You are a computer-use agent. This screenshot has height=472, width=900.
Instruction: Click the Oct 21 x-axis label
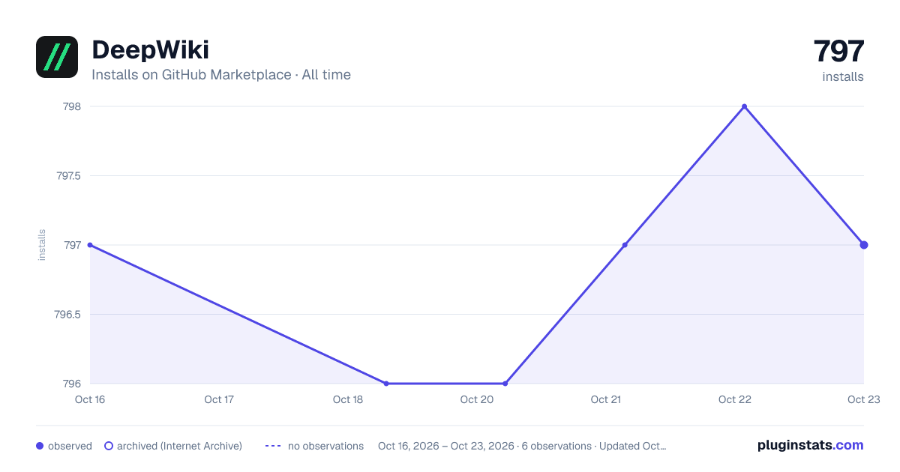(x=606, y=399)
